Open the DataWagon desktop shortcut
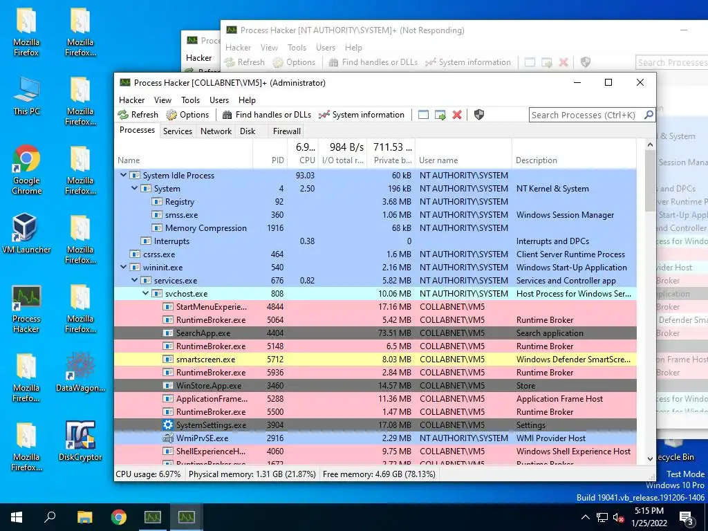Image resolution: width=708 pixels, height=531 pixels. point(80,372)
